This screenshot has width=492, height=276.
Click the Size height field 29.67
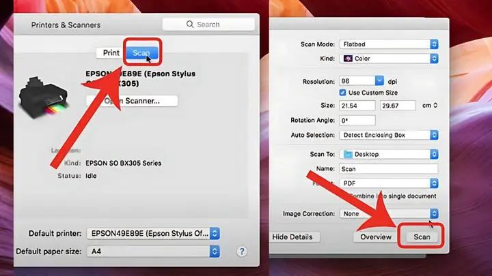pos(398,106)
